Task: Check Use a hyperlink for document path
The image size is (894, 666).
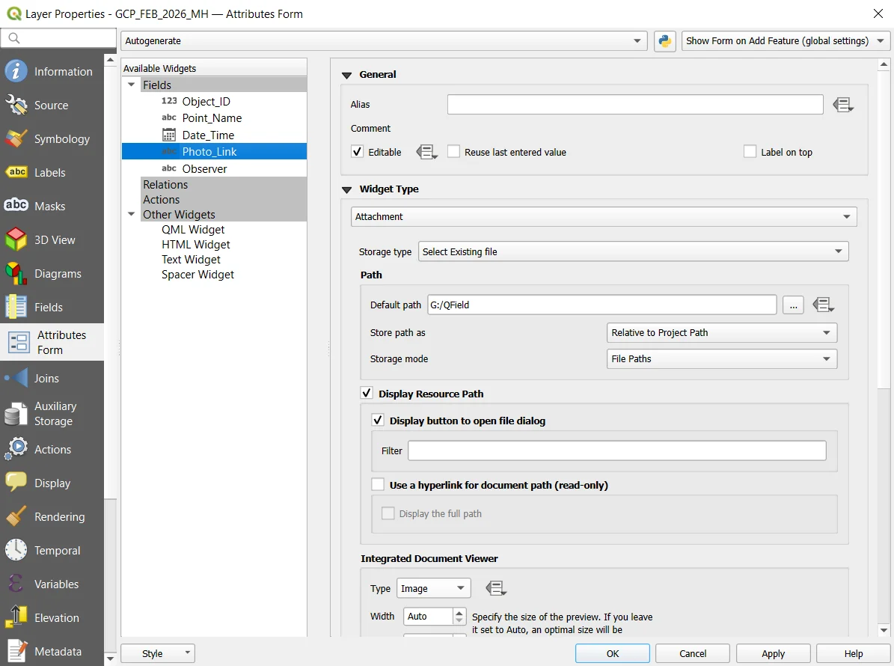Action: [378, 484]
